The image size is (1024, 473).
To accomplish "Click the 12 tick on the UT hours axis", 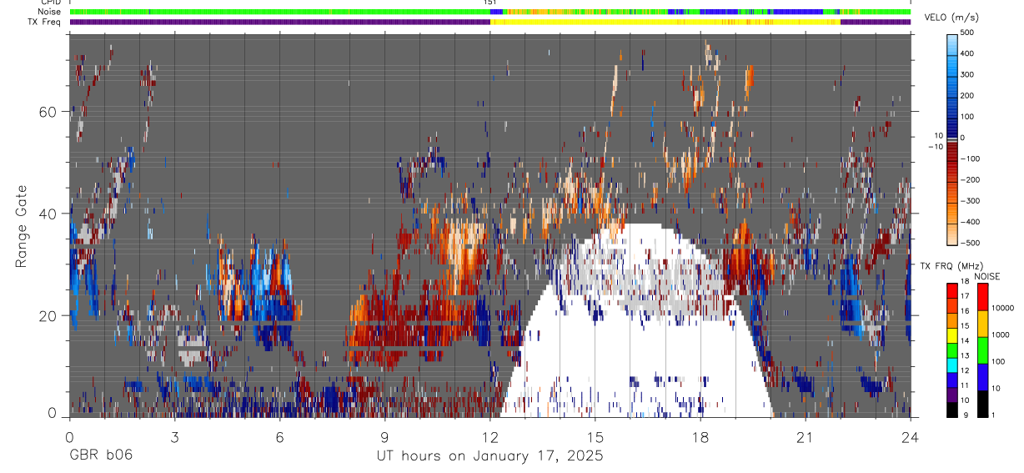I will coord(490,437).
